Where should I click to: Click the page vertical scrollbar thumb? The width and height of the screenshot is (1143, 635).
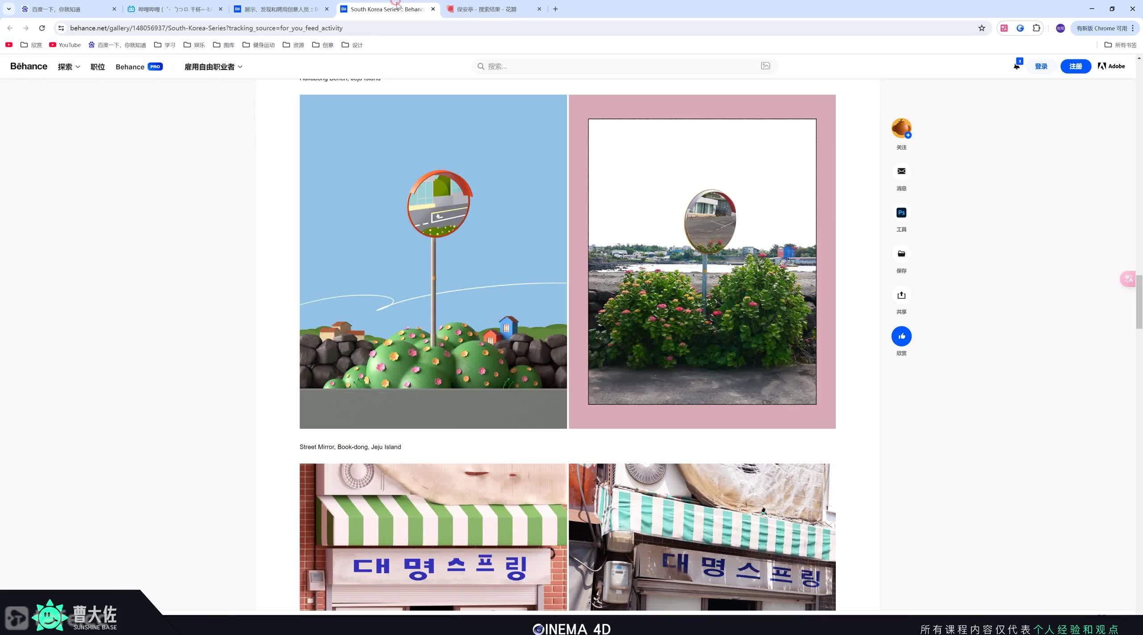(1139, 302)
